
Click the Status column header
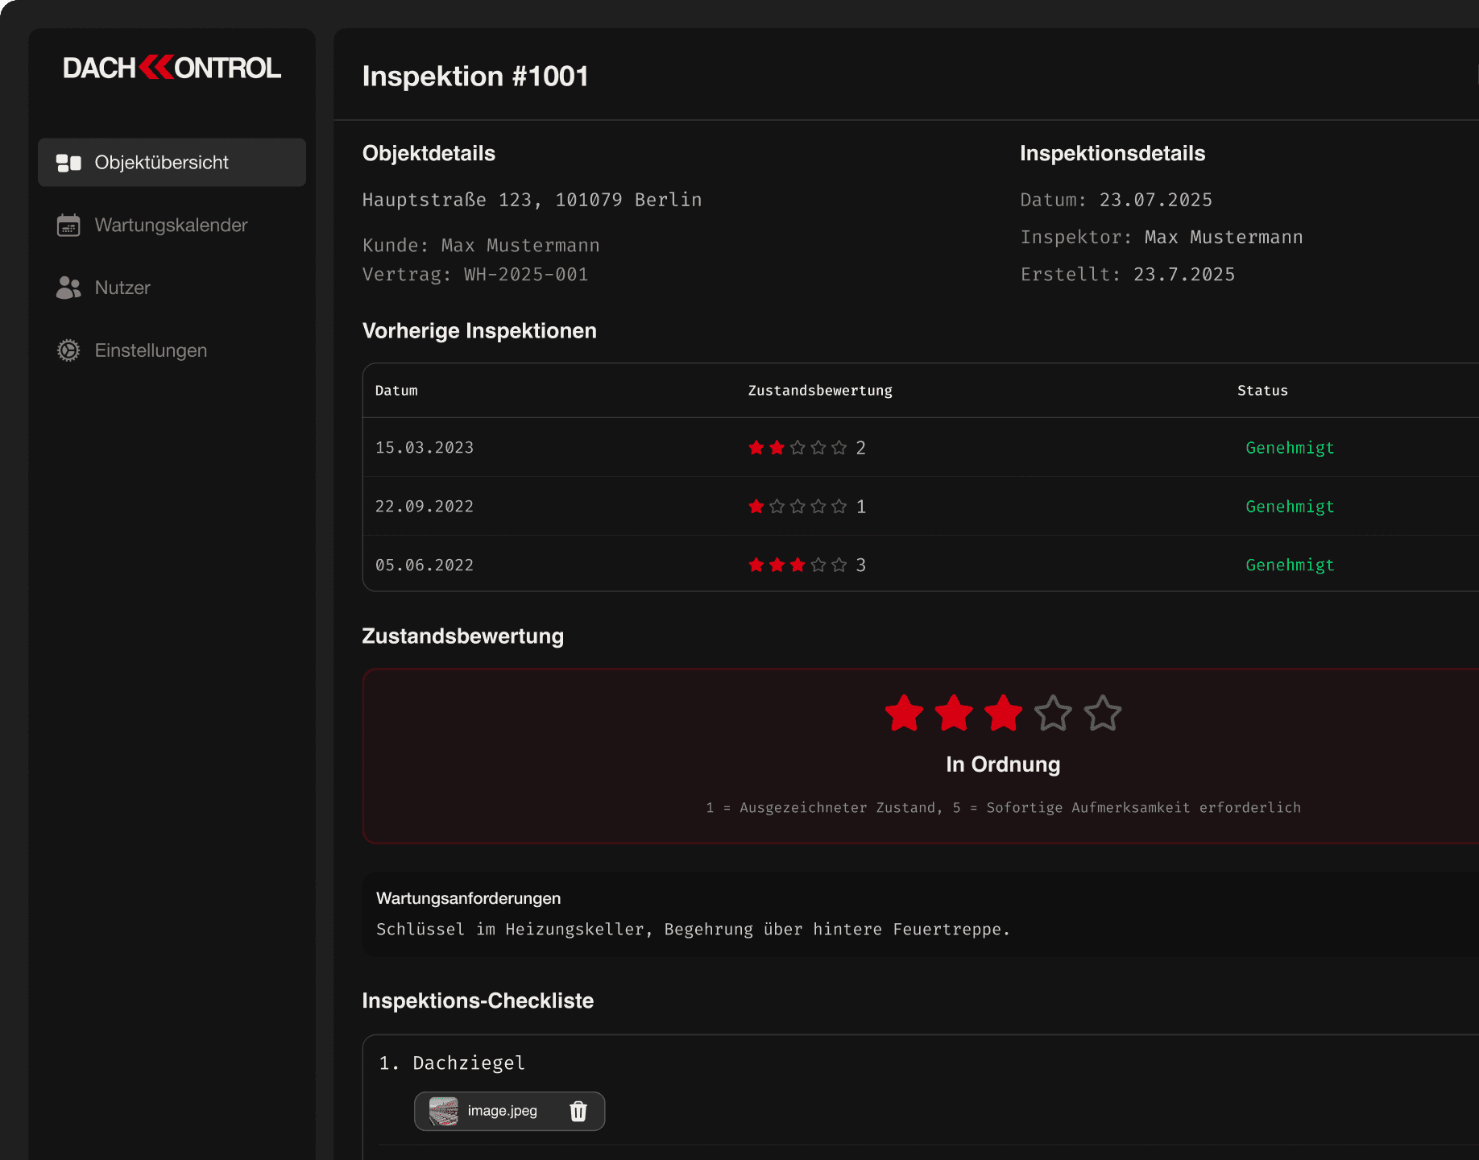[x=1262, y=391]
